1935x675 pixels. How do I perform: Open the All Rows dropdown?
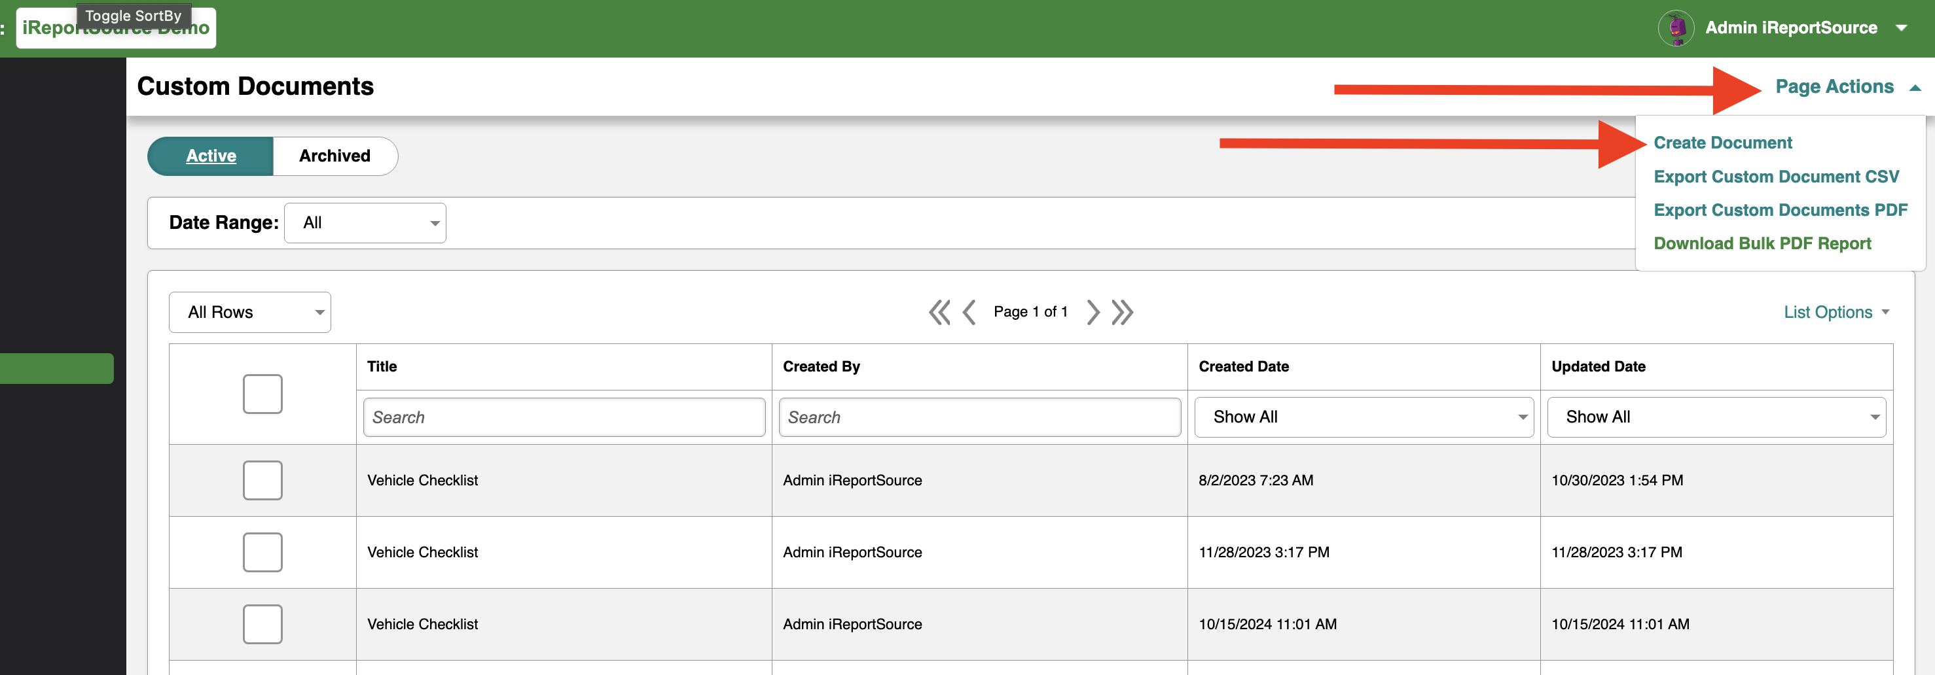[249, 313]
